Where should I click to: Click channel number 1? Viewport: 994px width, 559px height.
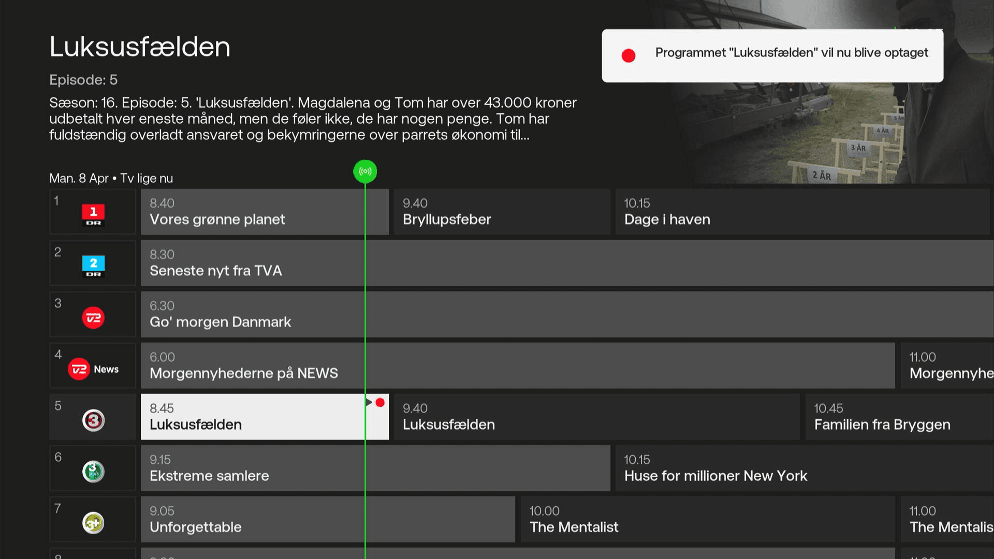tap(56, 201)
